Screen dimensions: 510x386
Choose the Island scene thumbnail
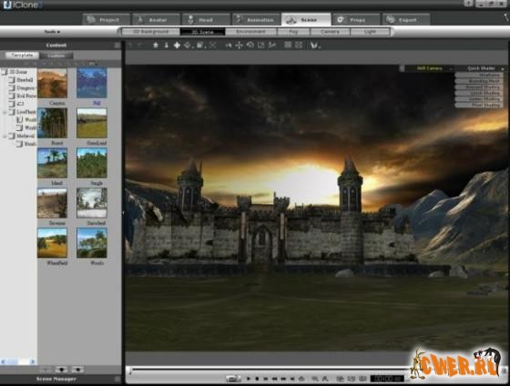pyautogui.click(x=53, y=163)
